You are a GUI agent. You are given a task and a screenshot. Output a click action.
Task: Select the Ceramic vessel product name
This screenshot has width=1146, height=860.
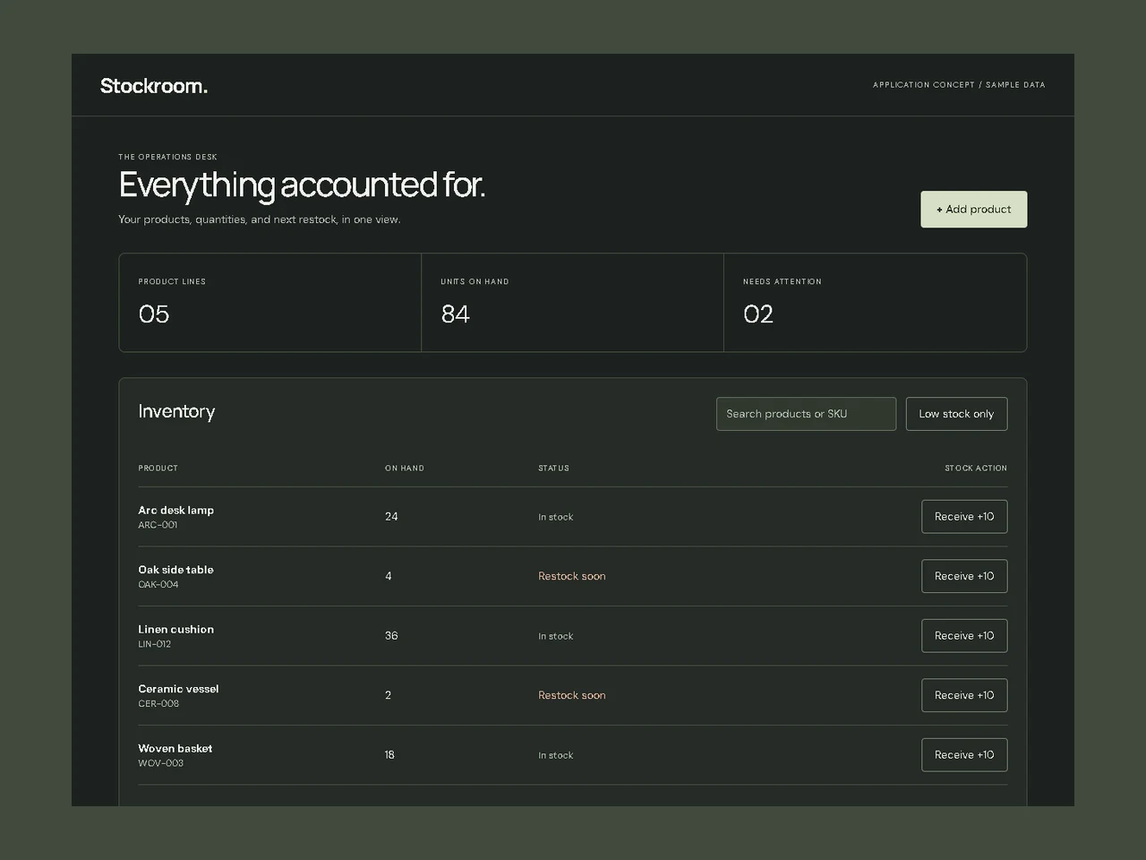coord(178,689)
